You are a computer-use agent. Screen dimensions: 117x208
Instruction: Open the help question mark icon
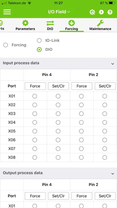coord(110,12)
